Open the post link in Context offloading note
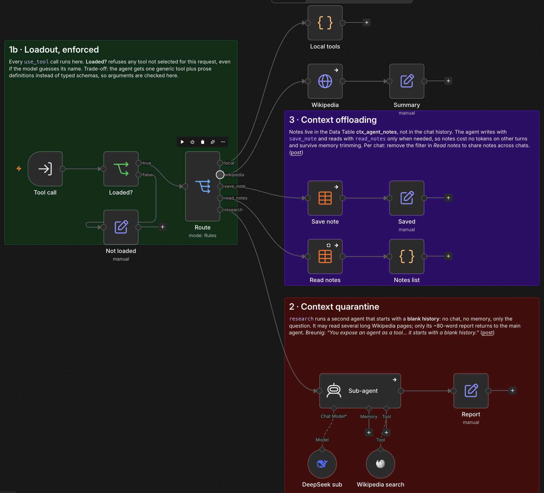Screen dimensions: 544x493 point(296,152)
